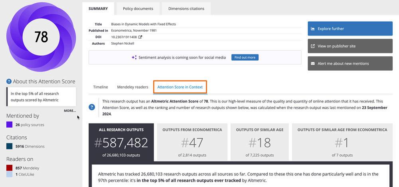Click the sparkle icon beside Sentiment analysis

pyautogui.click(x=134, y=57)
